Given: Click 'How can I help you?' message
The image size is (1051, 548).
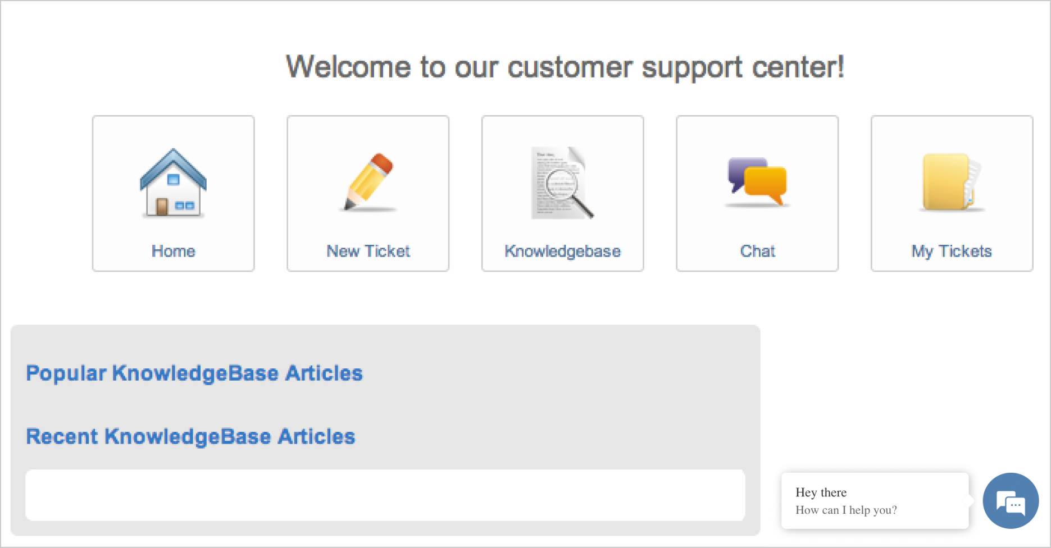Looking at the screenshot, I should pos(846,510).
